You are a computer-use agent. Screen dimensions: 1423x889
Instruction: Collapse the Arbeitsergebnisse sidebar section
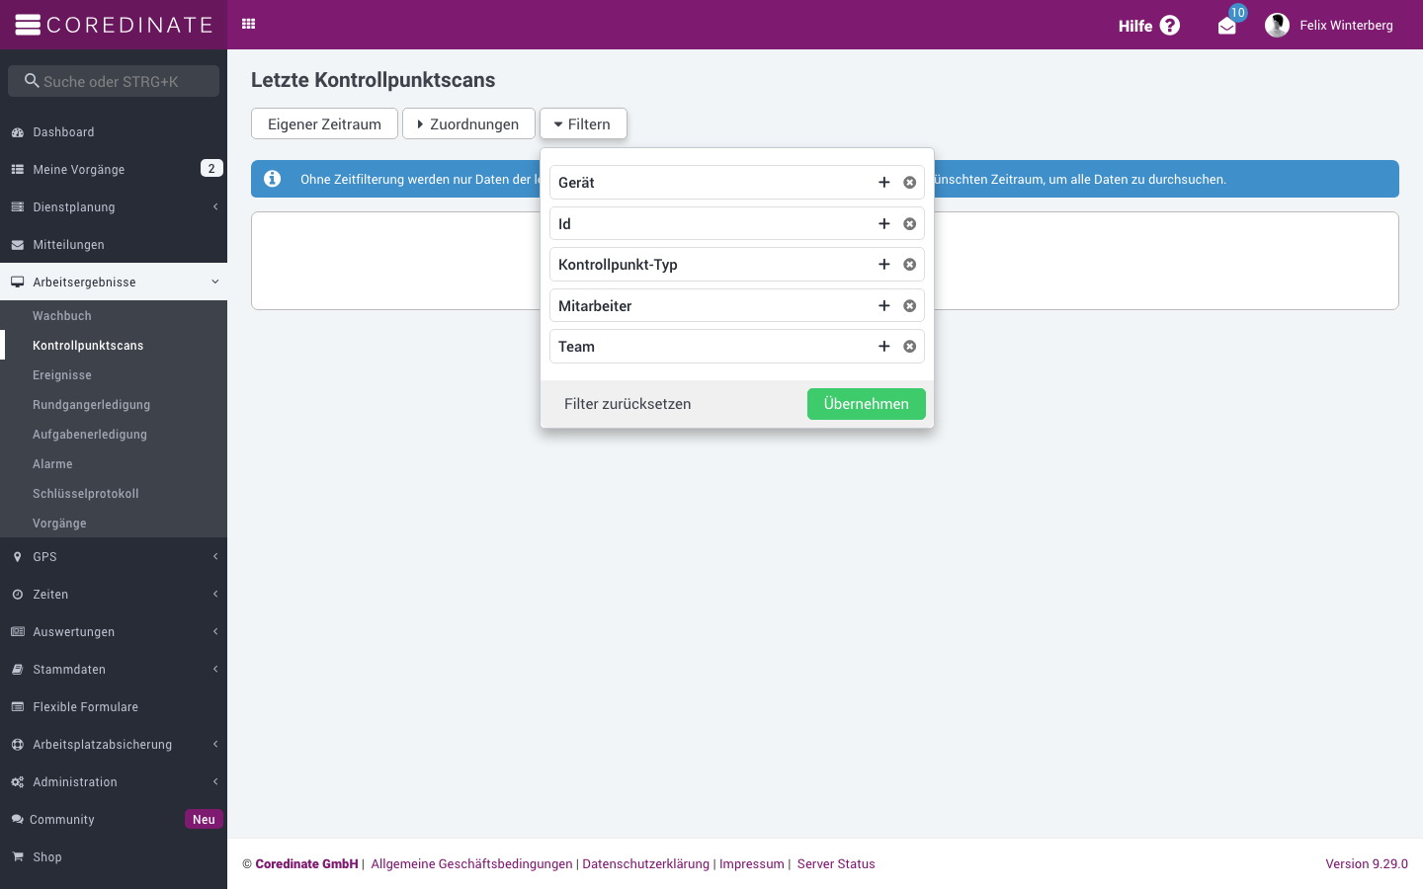[x=114, y=283]
